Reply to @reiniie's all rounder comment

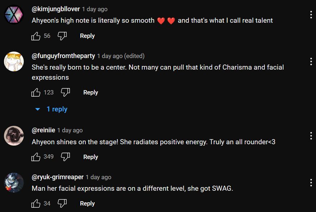click(90, 157)
